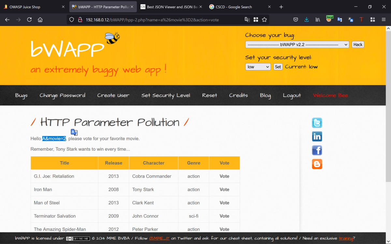This screenshot has width=391, height=244.
Task: Open the Pocket save icon
Action: (296, 20)
